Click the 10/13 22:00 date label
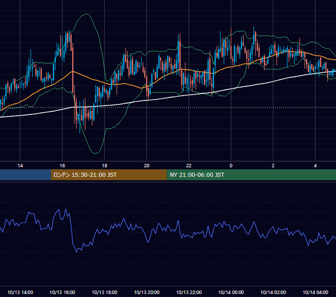Viewport: 336px width, 297px height. pyautogui.click(x=189, y=292)
